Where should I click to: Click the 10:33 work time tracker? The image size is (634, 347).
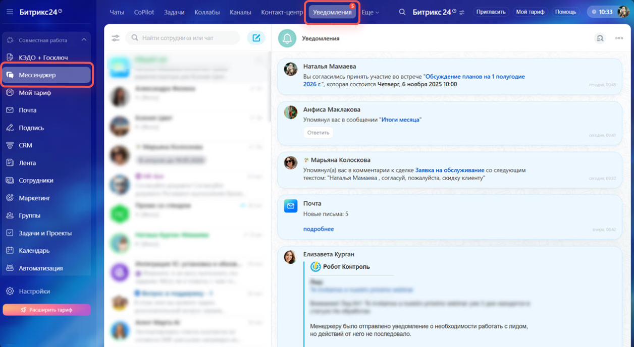[602, 12]
